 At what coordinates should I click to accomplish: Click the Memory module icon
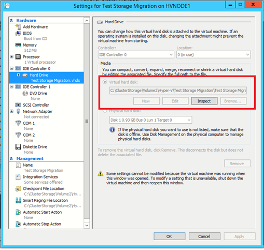(x=18, y=45)
